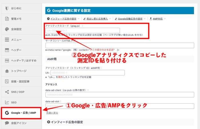
Task: Focus the data-ad-slot input field
Action: [x=120, y=106]
